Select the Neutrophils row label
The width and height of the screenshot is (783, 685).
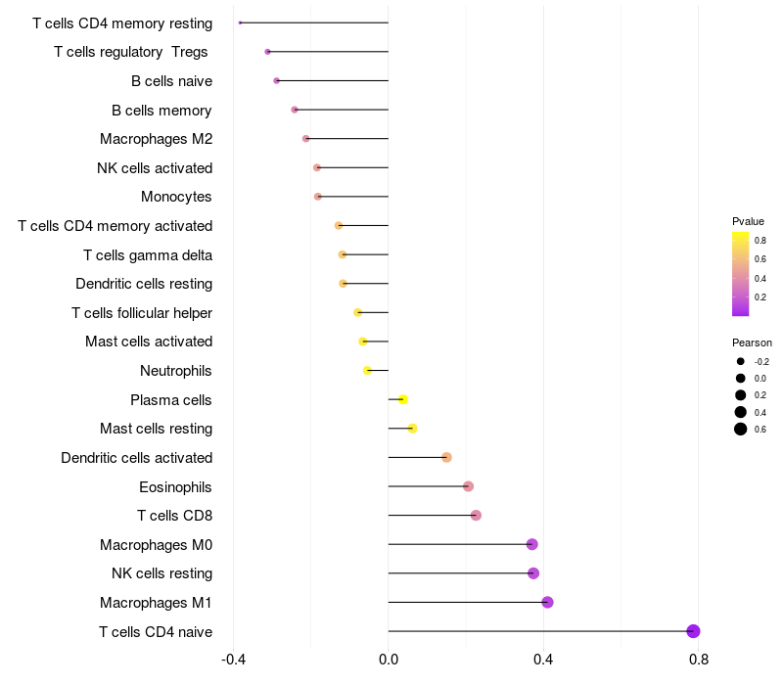click(x=176, y=371)
